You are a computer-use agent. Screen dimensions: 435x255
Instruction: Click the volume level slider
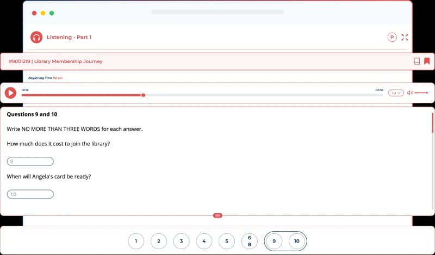point(421,93)
